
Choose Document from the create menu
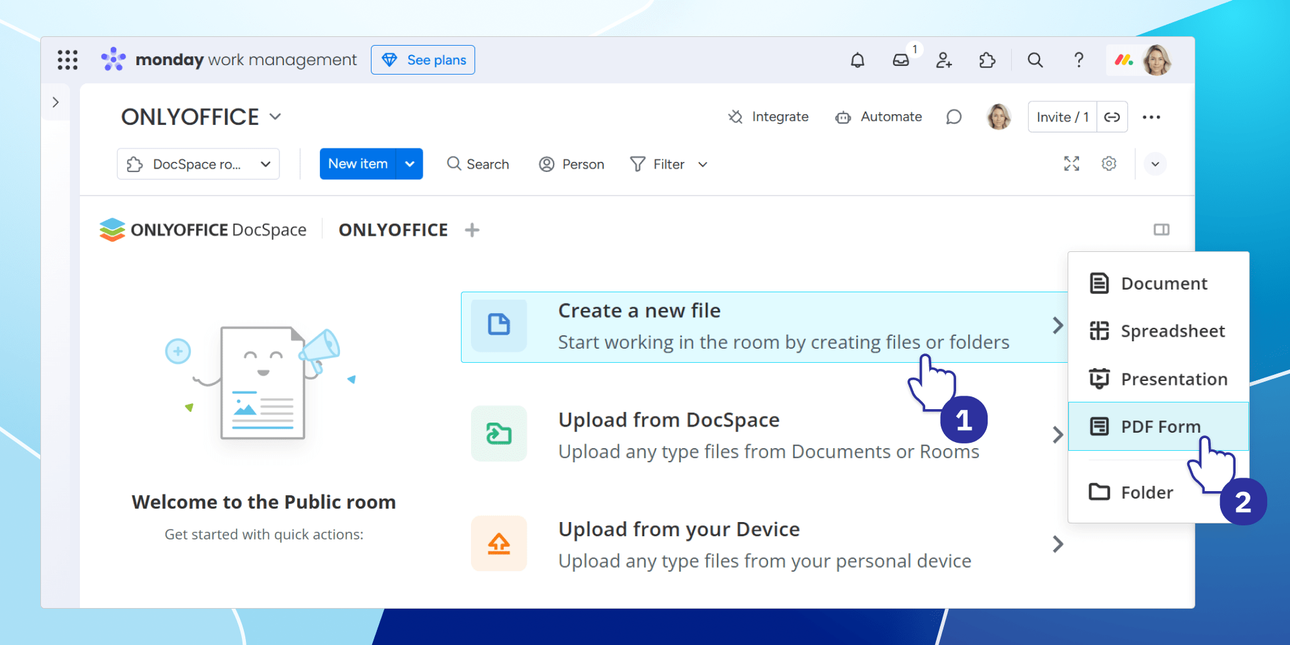click(1158, 284)
